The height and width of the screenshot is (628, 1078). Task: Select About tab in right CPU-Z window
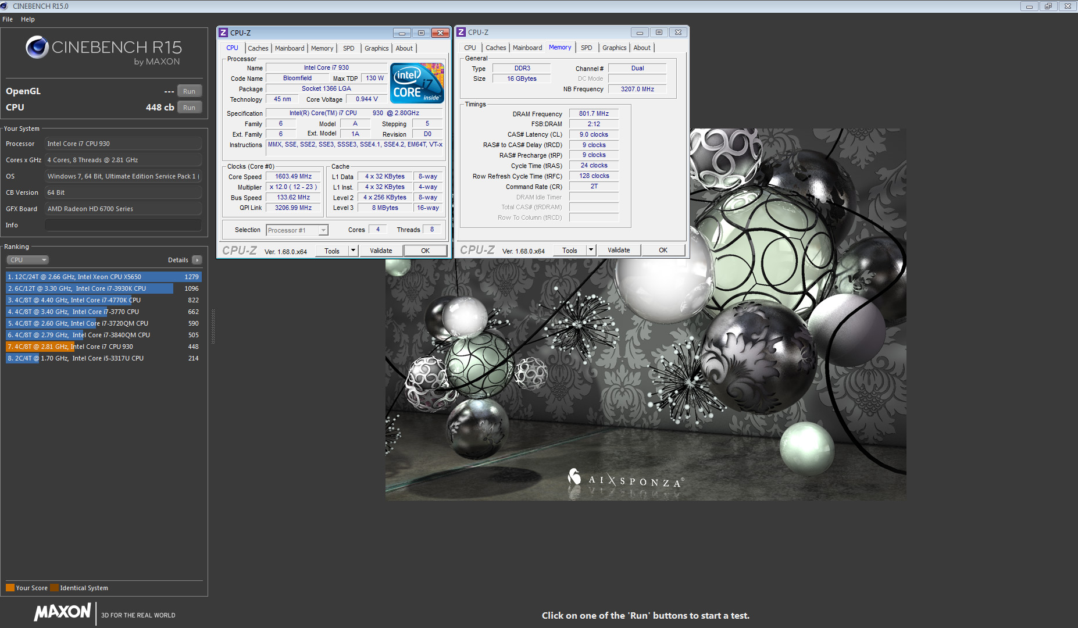(642, 48)
